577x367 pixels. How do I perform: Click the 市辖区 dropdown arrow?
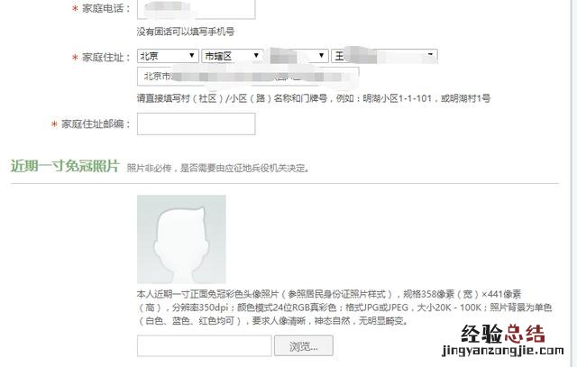tap(256, 56)
